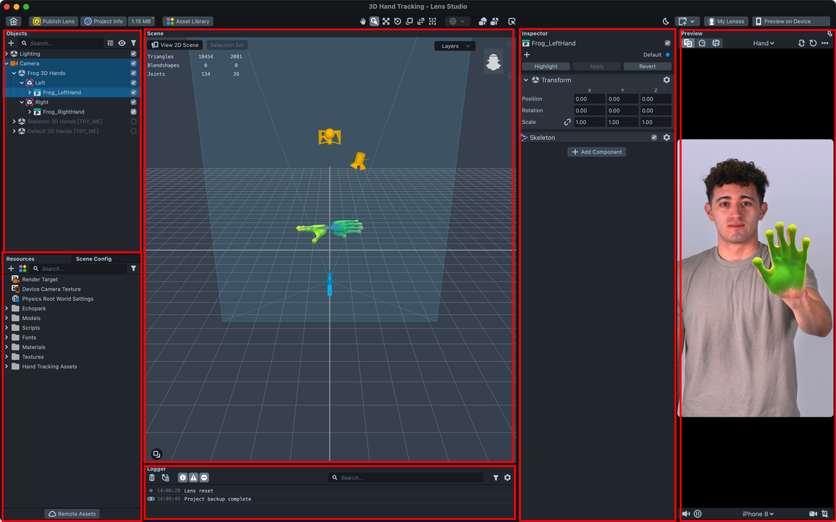Select the pan hand tool
This screenshot has width=836, height=522.
(x=362, y=22)
